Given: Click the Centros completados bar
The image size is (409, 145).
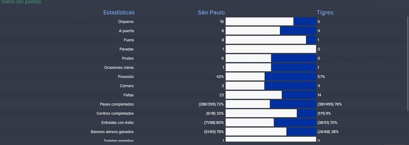Looking at the screenshot, I should click(271, 113).
